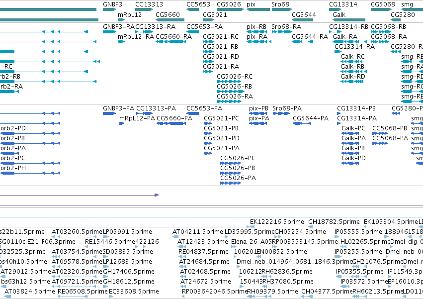Select the orb2-PC protein label
The height and width of the screenshot is (299, 423).
coord(13,158)
